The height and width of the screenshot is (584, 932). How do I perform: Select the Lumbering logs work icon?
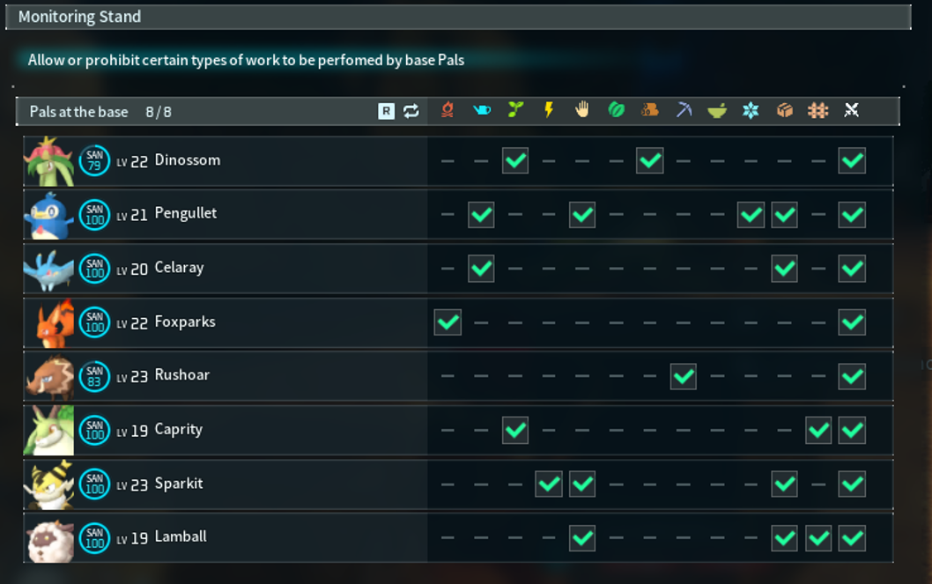649,112
